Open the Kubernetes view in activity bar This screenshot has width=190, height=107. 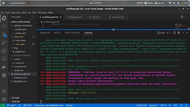tap(4, 75)
